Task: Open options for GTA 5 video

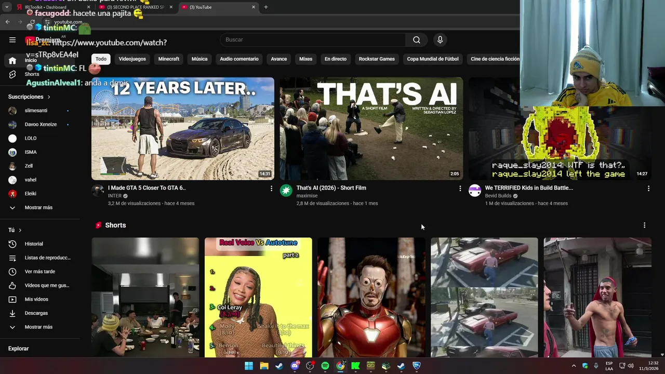Action: 271,189
